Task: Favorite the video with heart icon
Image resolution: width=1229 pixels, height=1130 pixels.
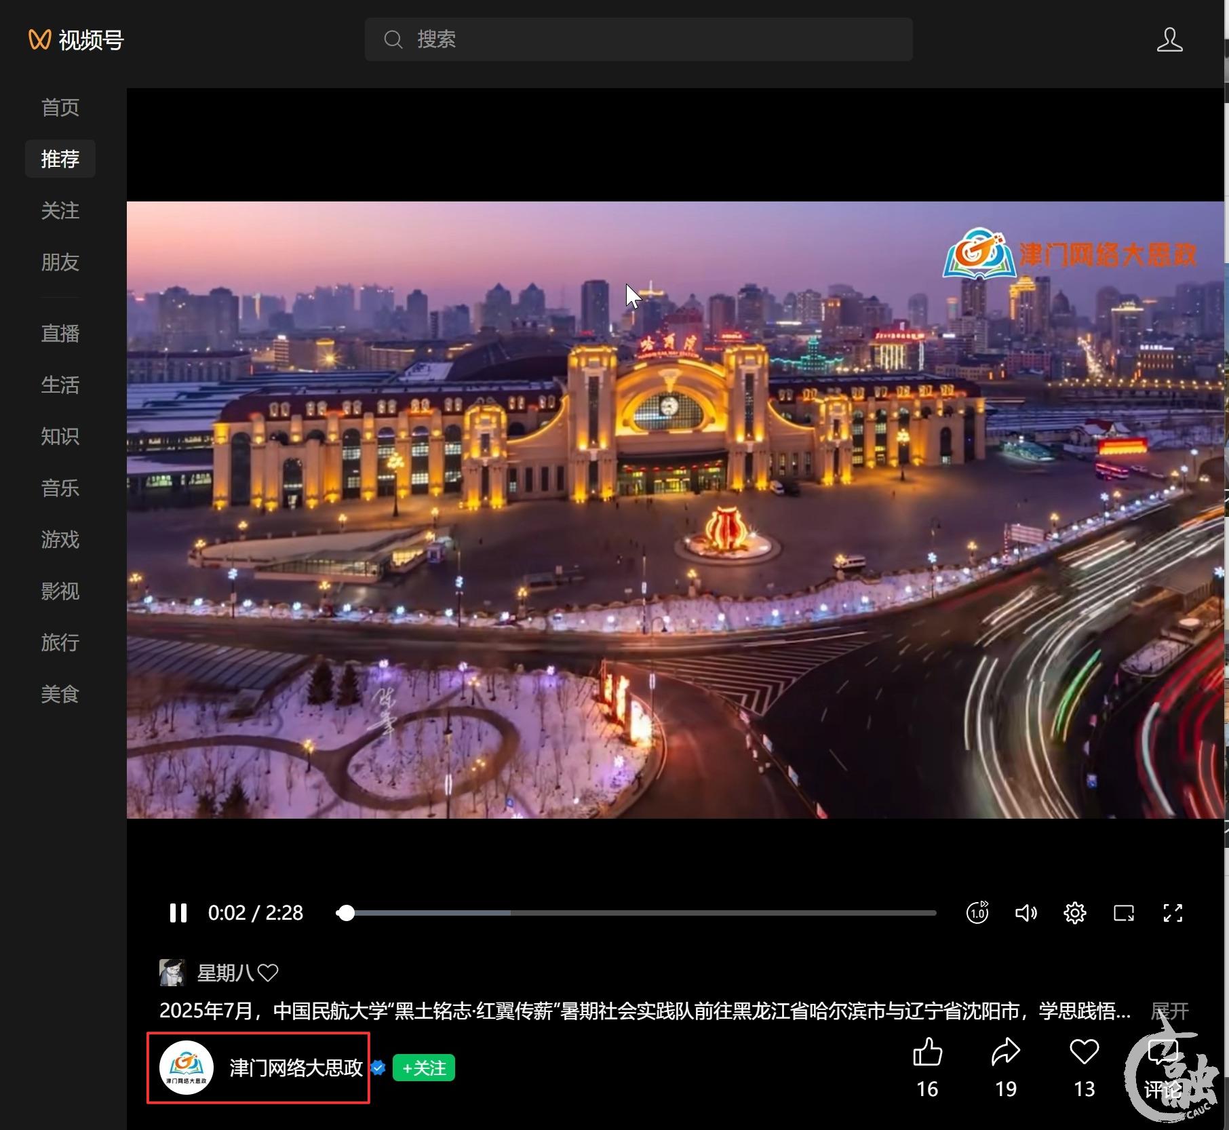Action: tap(1084, 1053)
